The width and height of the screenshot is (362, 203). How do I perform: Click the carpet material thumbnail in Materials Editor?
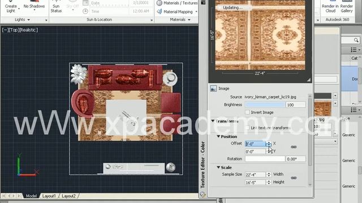(x=323, y=108)
